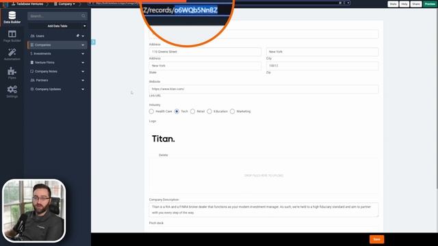Open the Company Notes data table
The width and height of the screenshot is (438, 246).
[46, 71]
